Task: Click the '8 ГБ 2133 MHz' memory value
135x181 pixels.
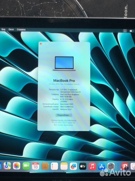Action: point(67,99)
